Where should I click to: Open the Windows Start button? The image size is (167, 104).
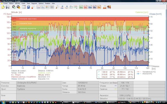(3, 102)
